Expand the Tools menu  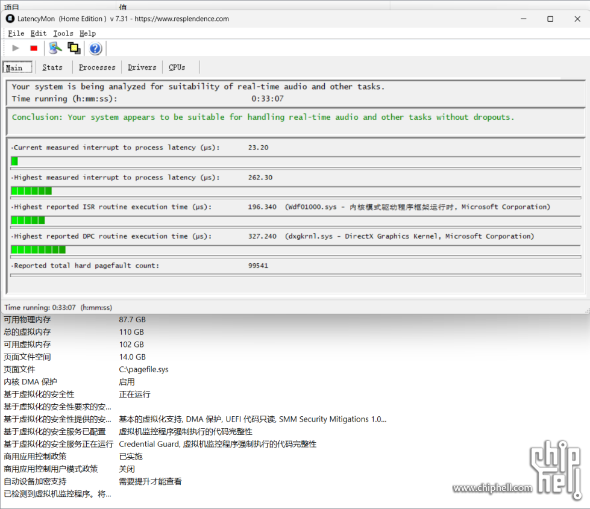click(63, 34)
